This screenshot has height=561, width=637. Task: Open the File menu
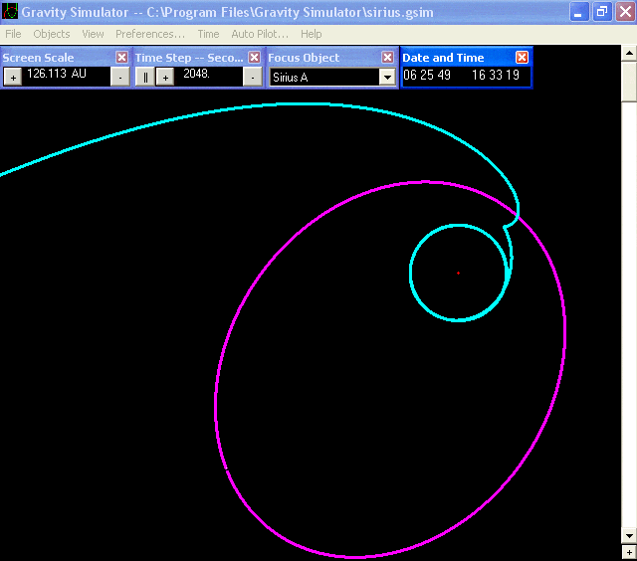tap(13, 34)
